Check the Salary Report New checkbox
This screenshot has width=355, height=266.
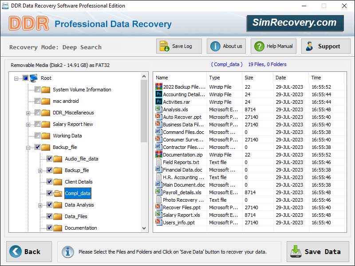38,124
